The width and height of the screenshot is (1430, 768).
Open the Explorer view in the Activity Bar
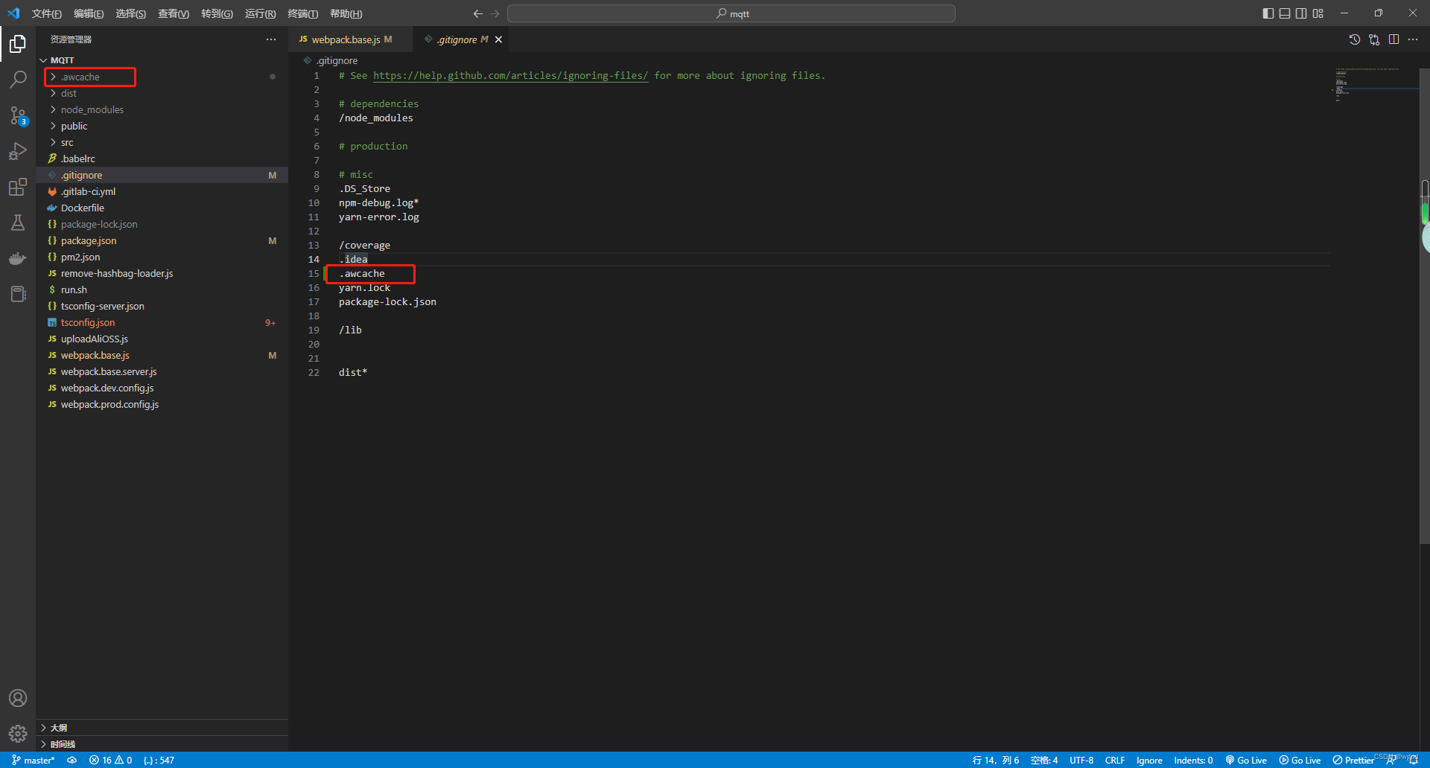click(x=17, y=44)
